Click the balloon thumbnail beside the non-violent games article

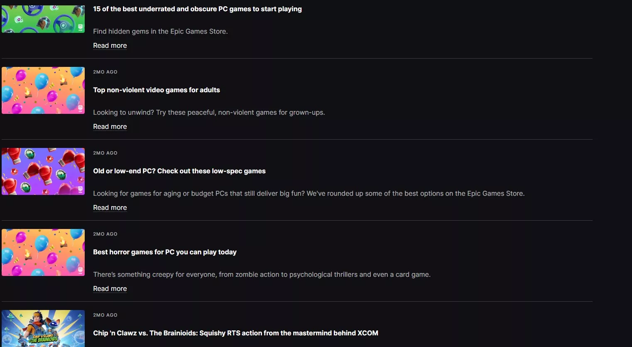[43, 90]
